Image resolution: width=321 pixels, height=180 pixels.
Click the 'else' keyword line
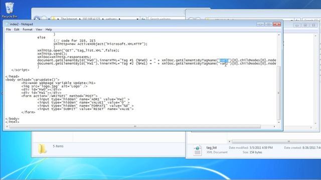point(41,37)
